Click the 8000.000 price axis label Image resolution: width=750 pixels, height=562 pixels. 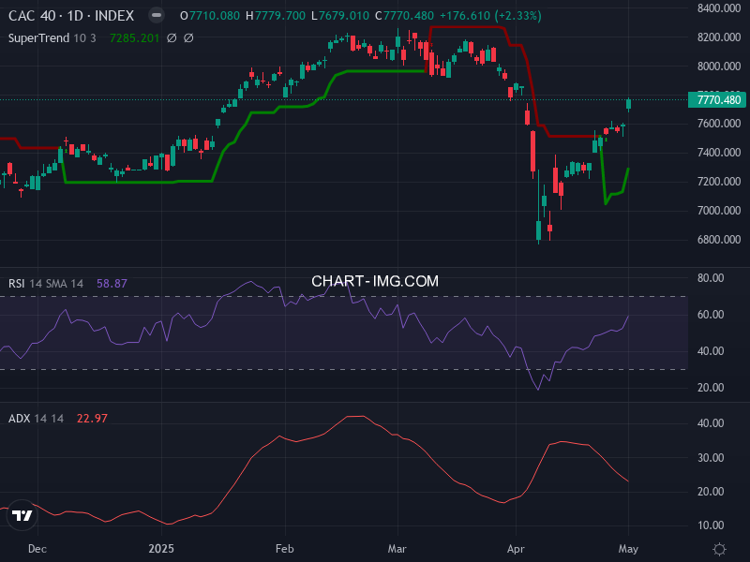pyautogui.click(x=719, y=67)
